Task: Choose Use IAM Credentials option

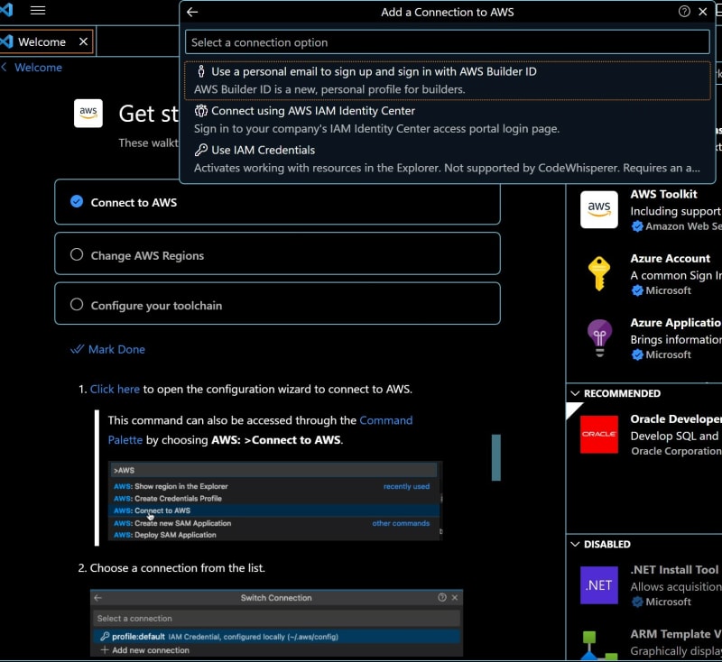Action: click(x=447, y=159)
